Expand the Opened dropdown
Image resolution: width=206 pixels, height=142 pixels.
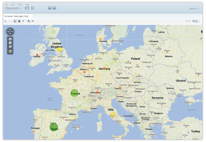point(13,8)
